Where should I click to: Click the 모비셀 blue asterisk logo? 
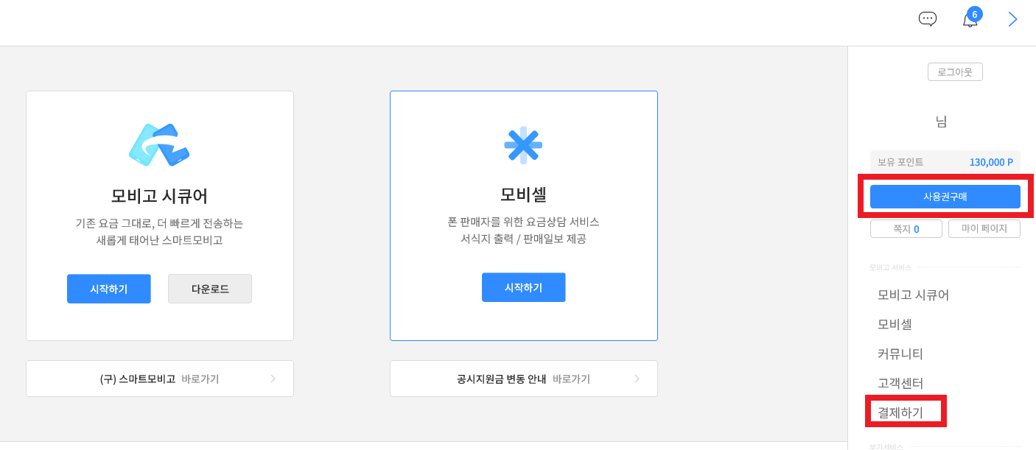[523, 145]
